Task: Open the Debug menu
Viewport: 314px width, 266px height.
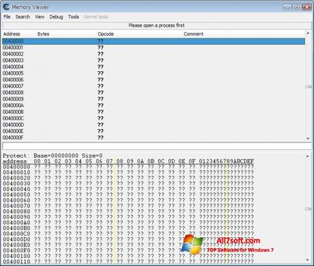Action: point(56,17)
